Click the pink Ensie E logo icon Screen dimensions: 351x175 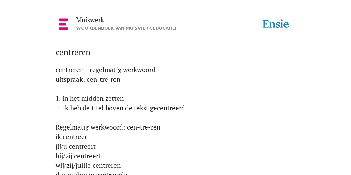[64, 24]
